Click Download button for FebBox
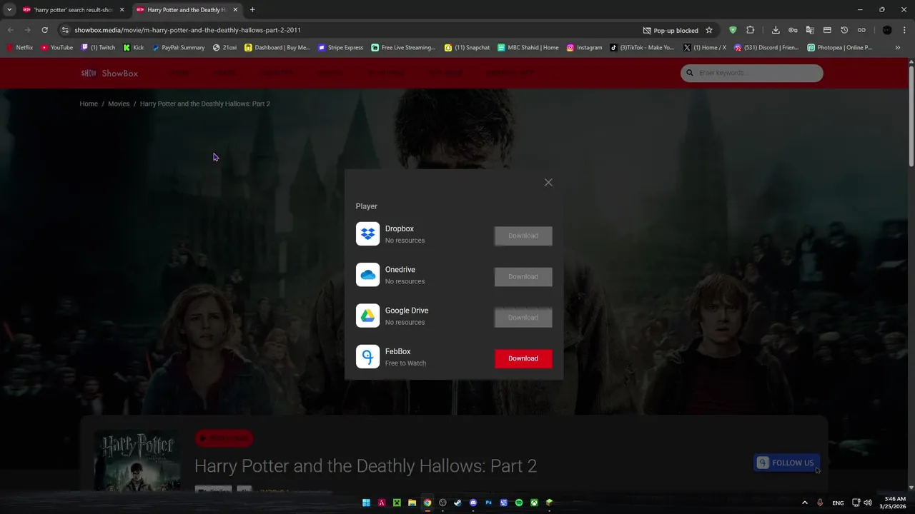Screen dimensions: 915x514 click(523, 358)
